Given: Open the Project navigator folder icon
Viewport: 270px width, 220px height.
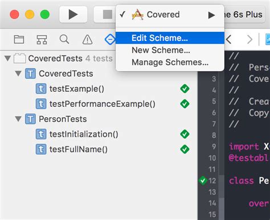Looking at the screenshot, I should point(19,40).
